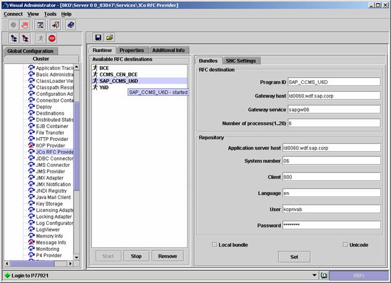The width and height of the screenshot is (391, 283).
Task: Click the search/find icon in main toolbar
Action: pyautogui.click(x=40, y=25)
